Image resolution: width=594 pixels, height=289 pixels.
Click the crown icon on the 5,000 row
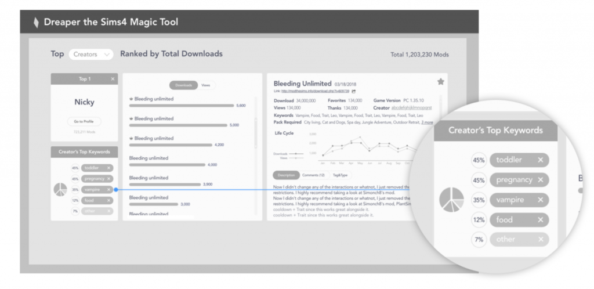[x=131, y=118]
